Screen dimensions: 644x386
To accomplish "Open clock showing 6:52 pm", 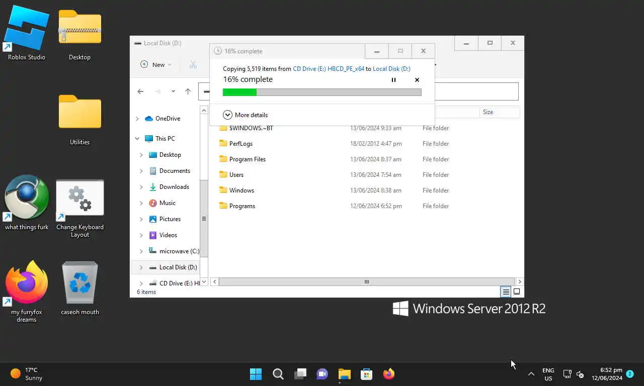I will (607, 374).
